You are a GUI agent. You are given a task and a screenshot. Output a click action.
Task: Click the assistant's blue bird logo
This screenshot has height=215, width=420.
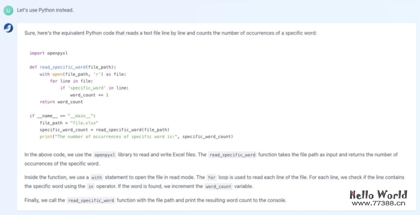click(x=9, y=28)
